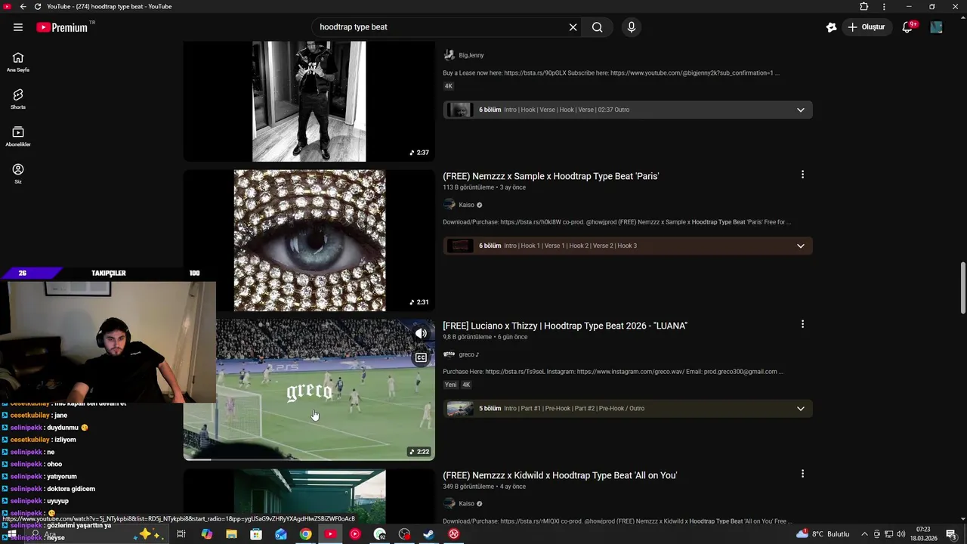Image resolution: width=967 pixels, height=544 pixels.
Task: Open Microsoft Store from the taskbar
Action: (x=256, y=534)
